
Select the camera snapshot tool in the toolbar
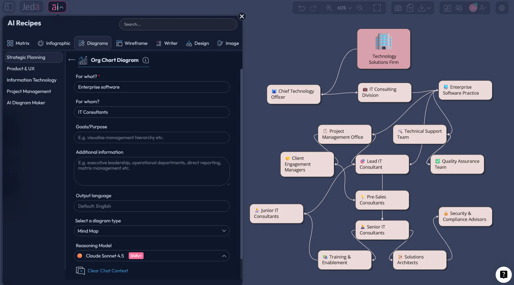[x=398, y=8]
